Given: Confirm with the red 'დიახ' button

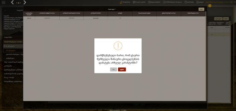Looking at the screenshot, I should tap(122, 69).
